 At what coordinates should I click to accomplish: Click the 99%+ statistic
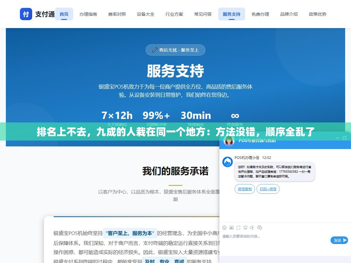pos(156,115)
